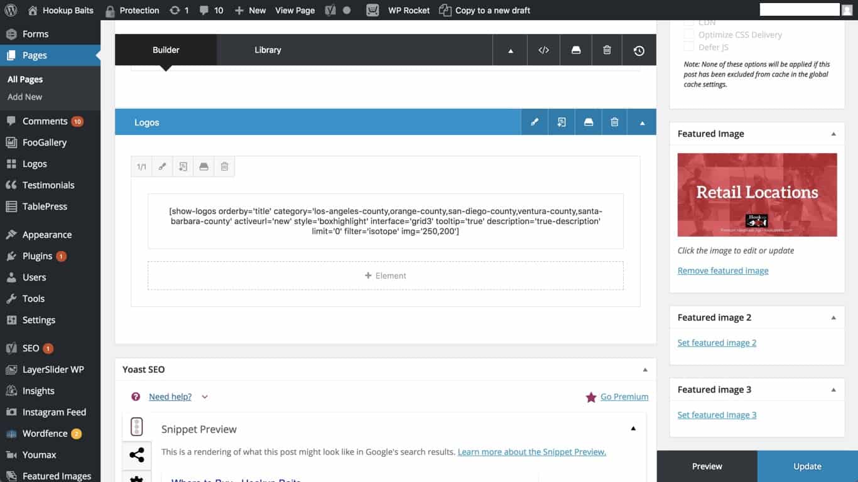Click the Retail Locations featured image thumbnail

[757, 195]
